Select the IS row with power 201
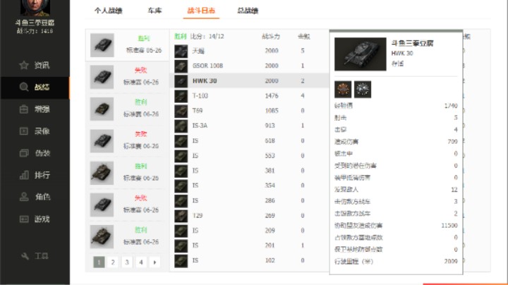508x285 pixels. [250, 245]
